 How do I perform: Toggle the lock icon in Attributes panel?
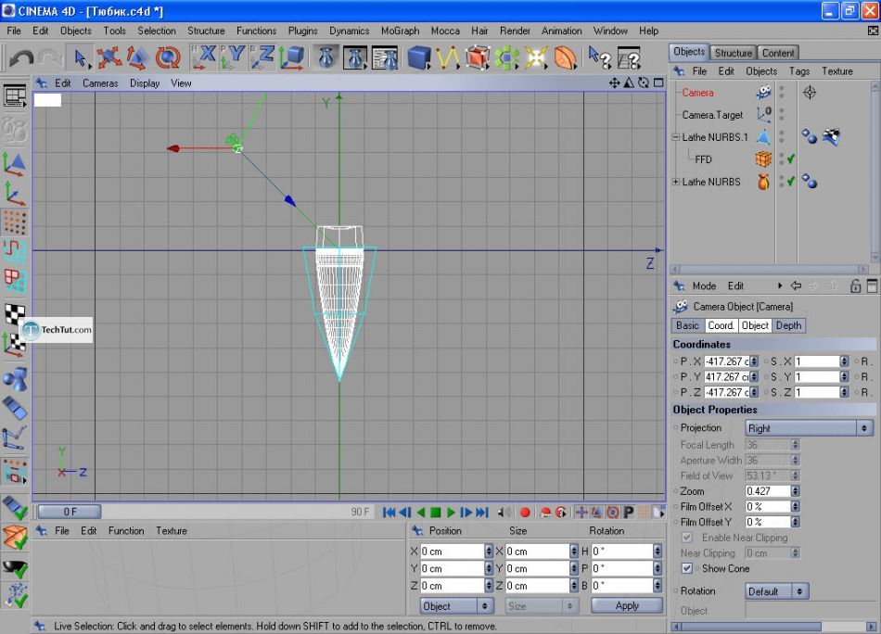tap(855, 285)
